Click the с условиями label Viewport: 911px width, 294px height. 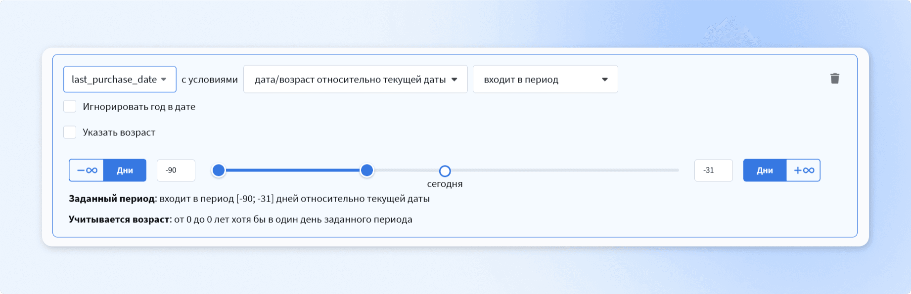[210, 80]
